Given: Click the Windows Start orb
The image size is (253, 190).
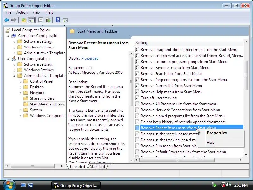Looking at the screenshot, I should (9, 185).
